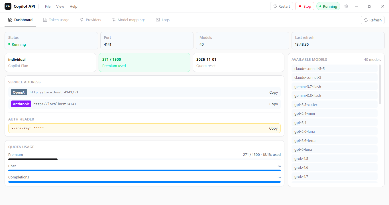Click the Models 40 count card

click(x=243, y=41)
